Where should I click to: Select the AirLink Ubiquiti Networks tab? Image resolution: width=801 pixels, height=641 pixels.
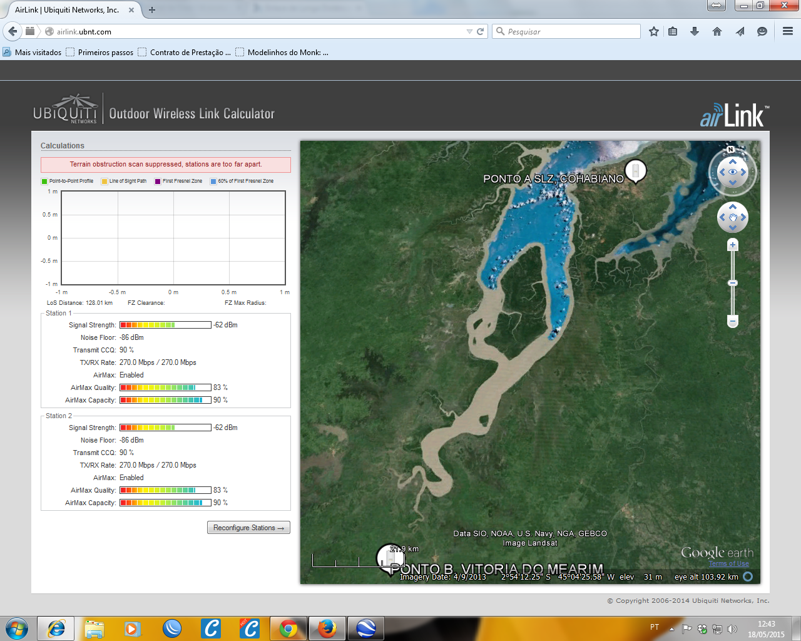coord(67,10)
